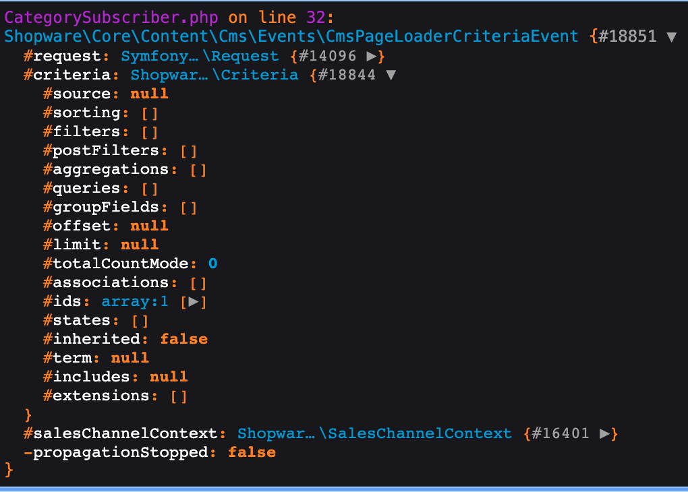Click the totalCountMode value 0
Screen dimensions: 688x492
tap(212, 264)
